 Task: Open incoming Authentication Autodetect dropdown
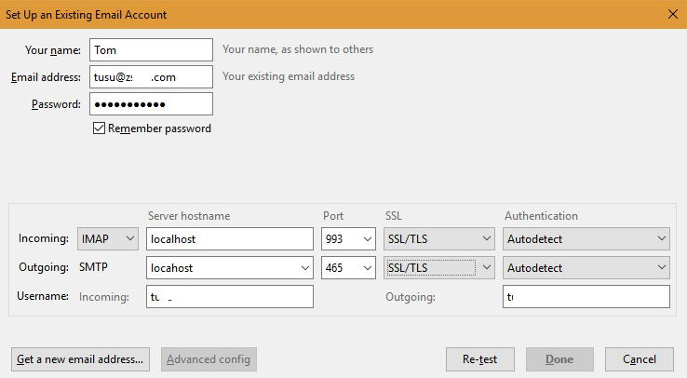pyautogui.click(x=586, y=238)
